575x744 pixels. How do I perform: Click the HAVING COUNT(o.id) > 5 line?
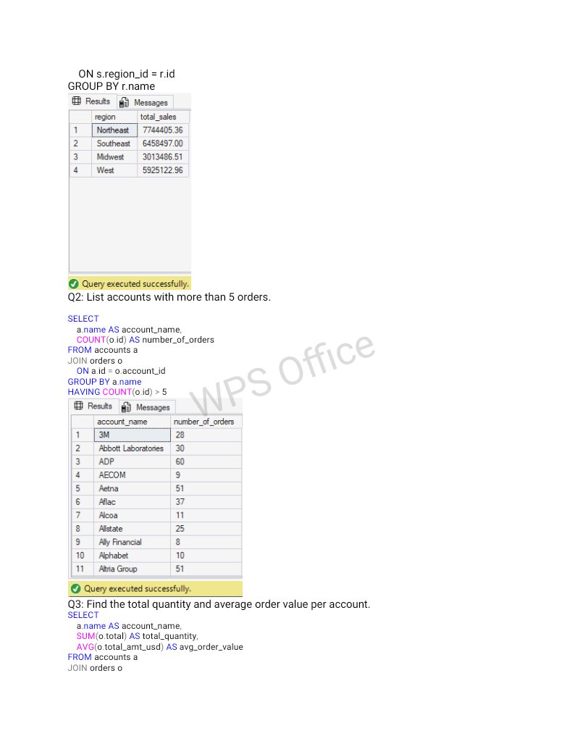[x=117, y=392]
